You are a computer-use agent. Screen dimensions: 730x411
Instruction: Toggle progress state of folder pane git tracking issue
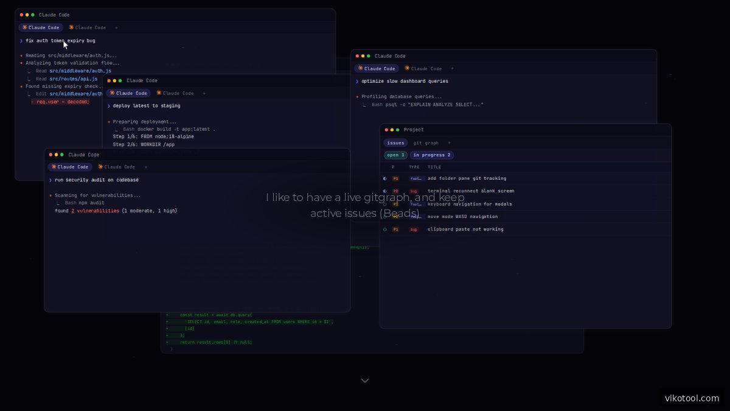(384, 178)
